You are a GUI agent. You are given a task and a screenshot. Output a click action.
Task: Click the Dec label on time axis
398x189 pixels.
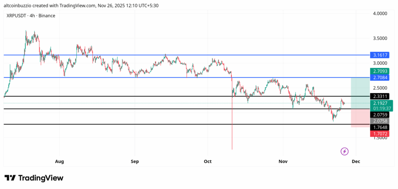[x=355, y=161]
